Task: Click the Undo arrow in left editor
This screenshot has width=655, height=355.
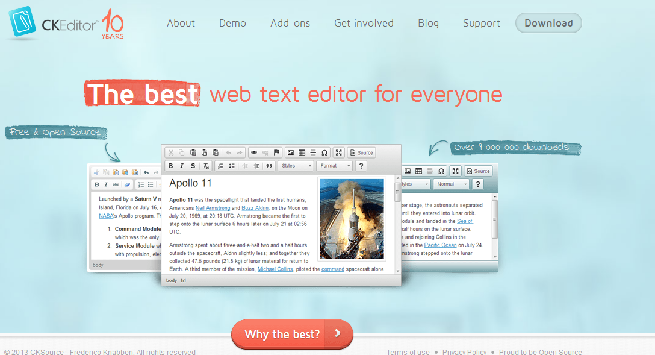Action: coord(146,172)
